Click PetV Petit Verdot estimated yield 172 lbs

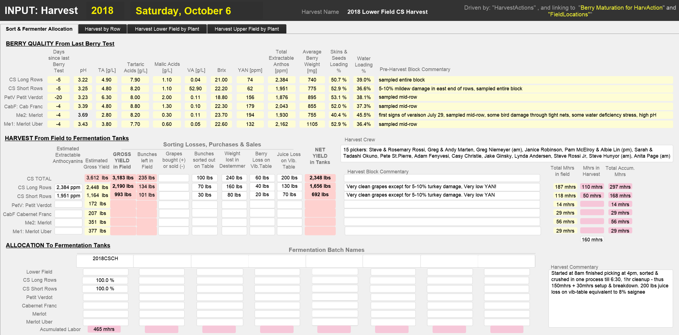97,204
